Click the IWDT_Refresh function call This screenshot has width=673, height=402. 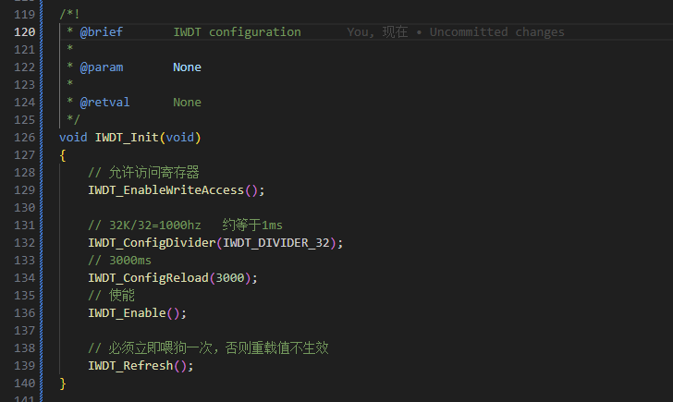coord(130,365)
